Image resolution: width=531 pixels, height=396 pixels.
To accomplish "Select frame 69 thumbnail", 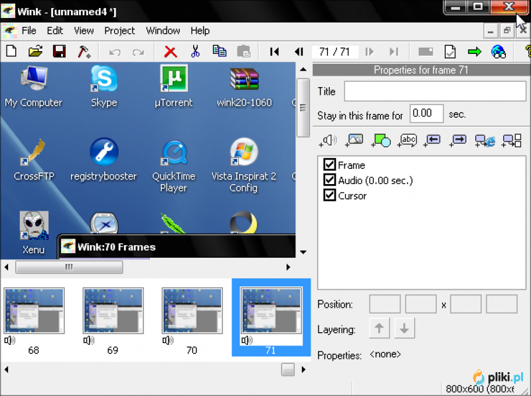I will (x=113, y=311).
